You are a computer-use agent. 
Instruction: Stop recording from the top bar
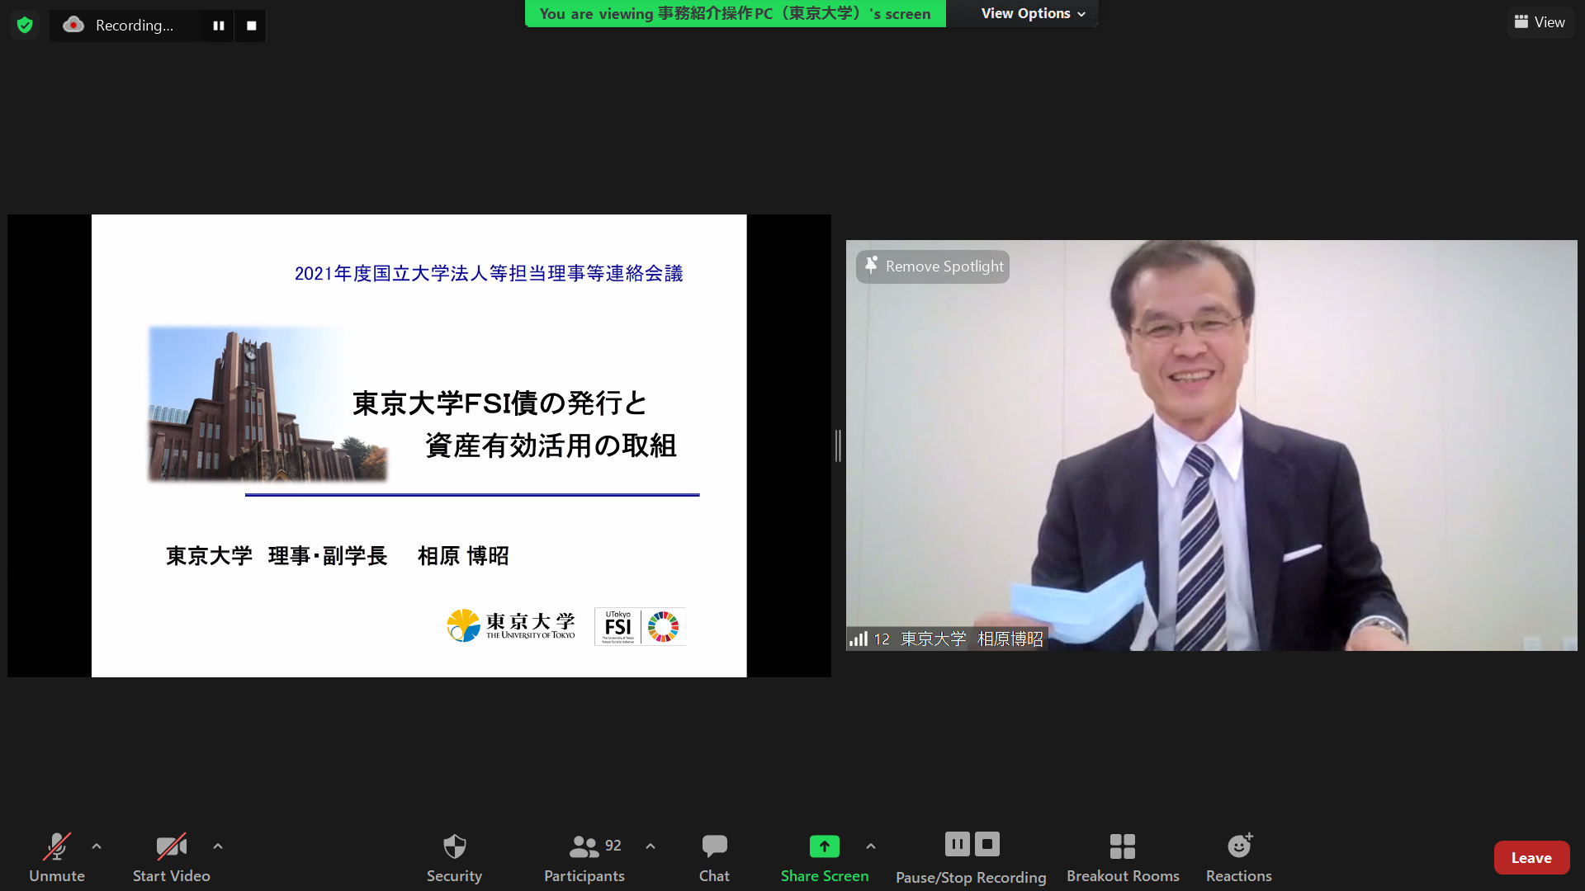point(251,26)
